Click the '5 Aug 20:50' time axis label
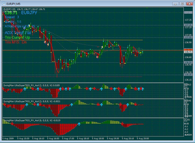Screen dimensions: 195x143 143,139
